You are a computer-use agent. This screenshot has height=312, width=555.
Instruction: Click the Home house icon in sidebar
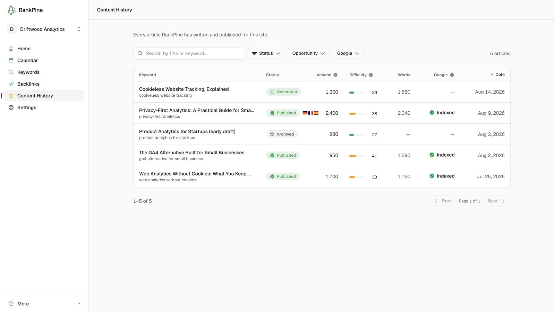coord(11,49)
